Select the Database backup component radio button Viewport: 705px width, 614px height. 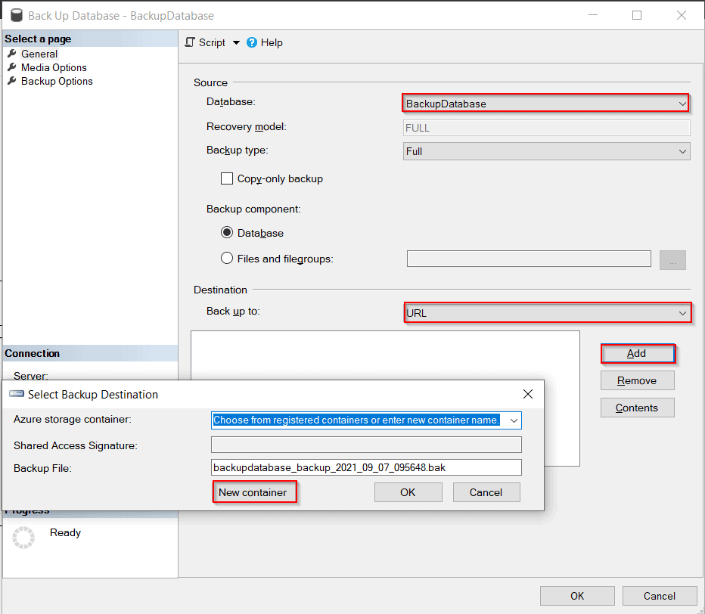pos(227,233)
